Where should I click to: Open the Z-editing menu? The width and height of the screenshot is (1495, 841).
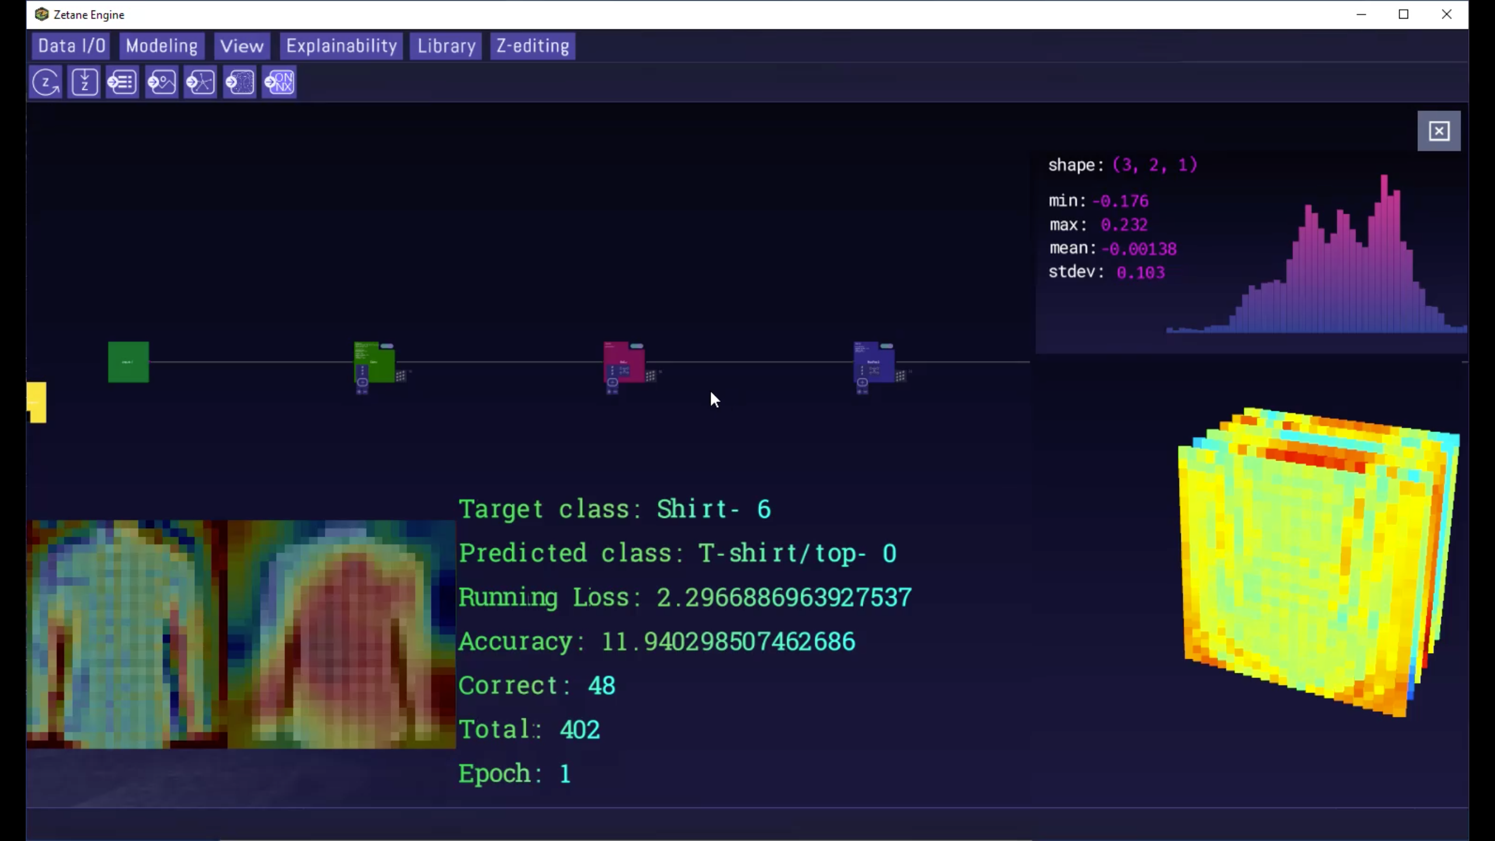[533, 46]
